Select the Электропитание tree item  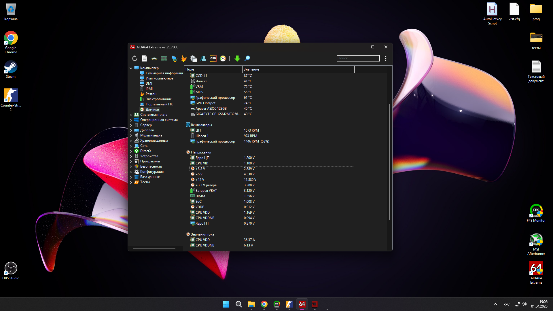(158, 99)
